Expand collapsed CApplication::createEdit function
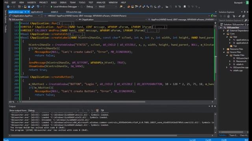The height and width of the screenshot is (141, 252). [x=21, y=34]
